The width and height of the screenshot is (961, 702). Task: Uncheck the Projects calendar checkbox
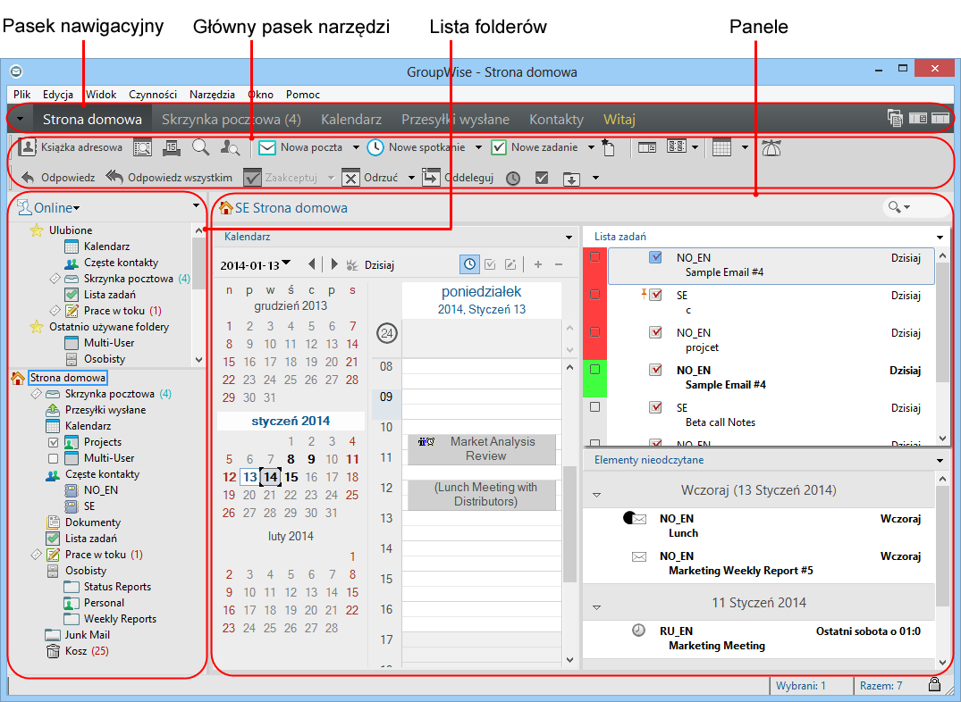tap(54, 442)
